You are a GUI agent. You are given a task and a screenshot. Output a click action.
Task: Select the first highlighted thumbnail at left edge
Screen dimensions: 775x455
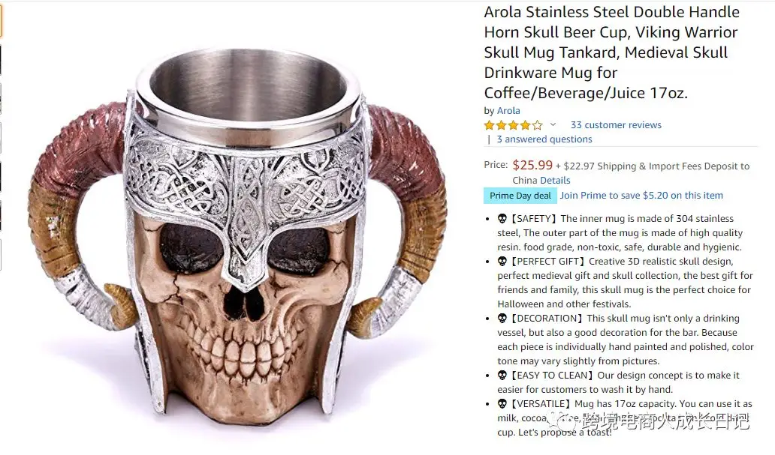[1, 21]
